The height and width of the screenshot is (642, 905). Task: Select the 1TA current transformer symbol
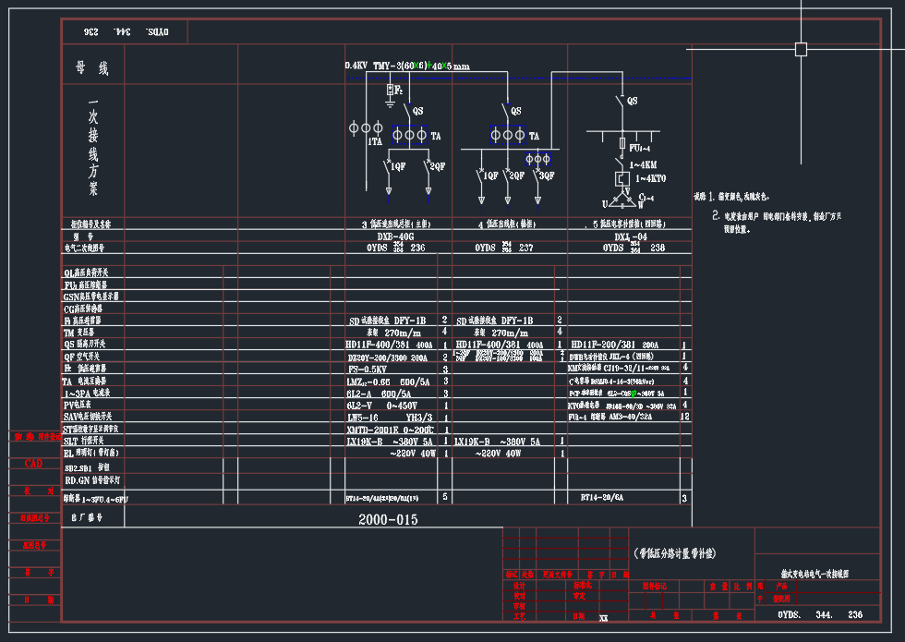(366, 127)
